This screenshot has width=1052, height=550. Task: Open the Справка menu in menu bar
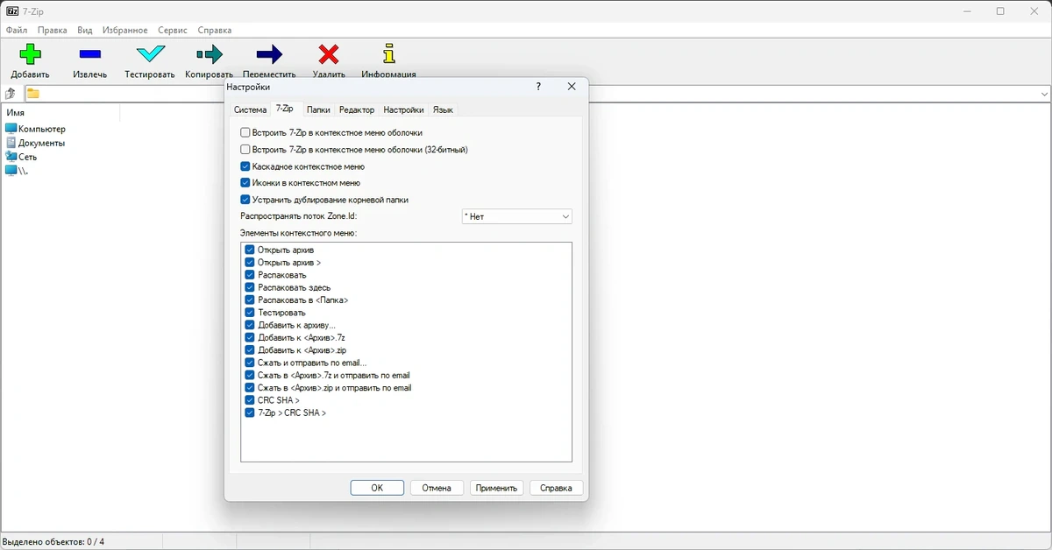(215, 30)
